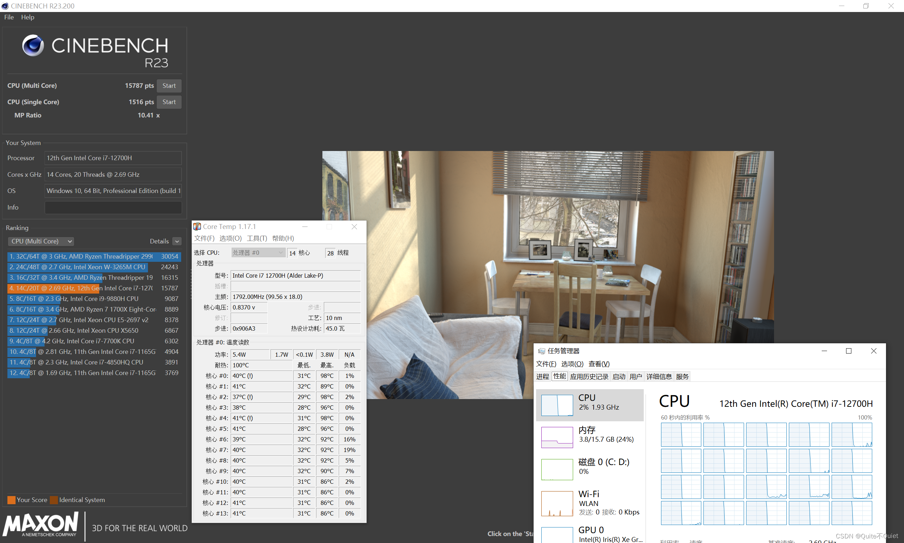Click the empty Info input field

click(113, 207)
